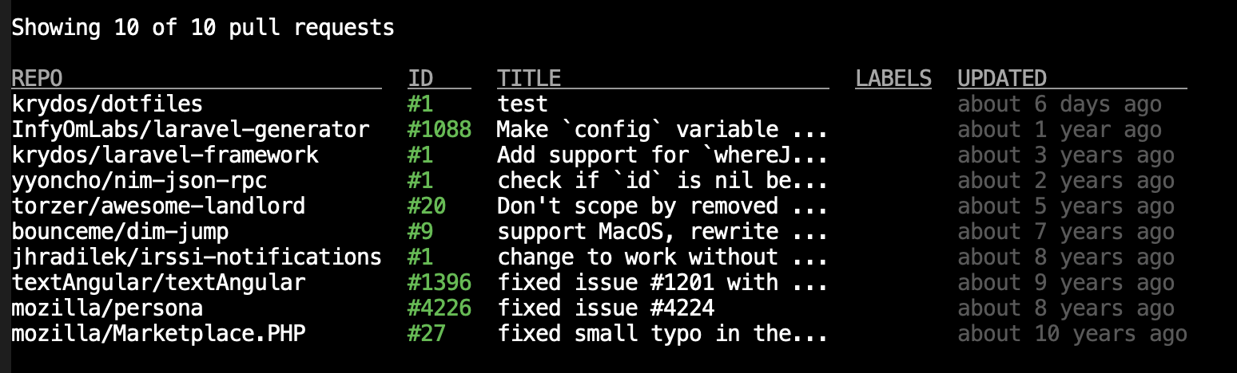1237x373 pixels.
Task: Click pull request ID #9
Action: tap(420, 232)
